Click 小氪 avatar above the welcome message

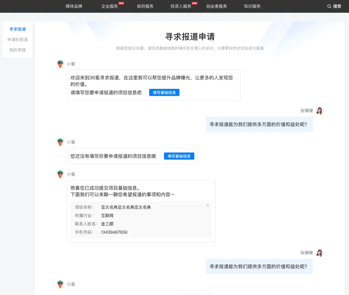click(x=60, y=64)
